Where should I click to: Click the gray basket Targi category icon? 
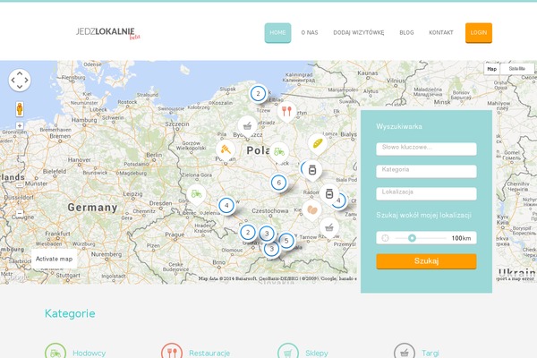(x=405, y=351)
